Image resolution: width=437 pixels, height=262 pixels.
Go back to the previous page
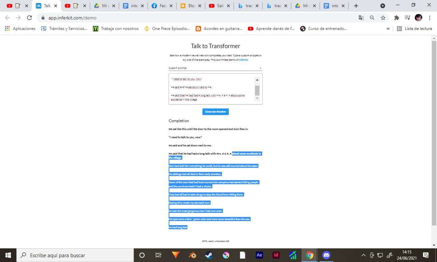coord(8,18)
